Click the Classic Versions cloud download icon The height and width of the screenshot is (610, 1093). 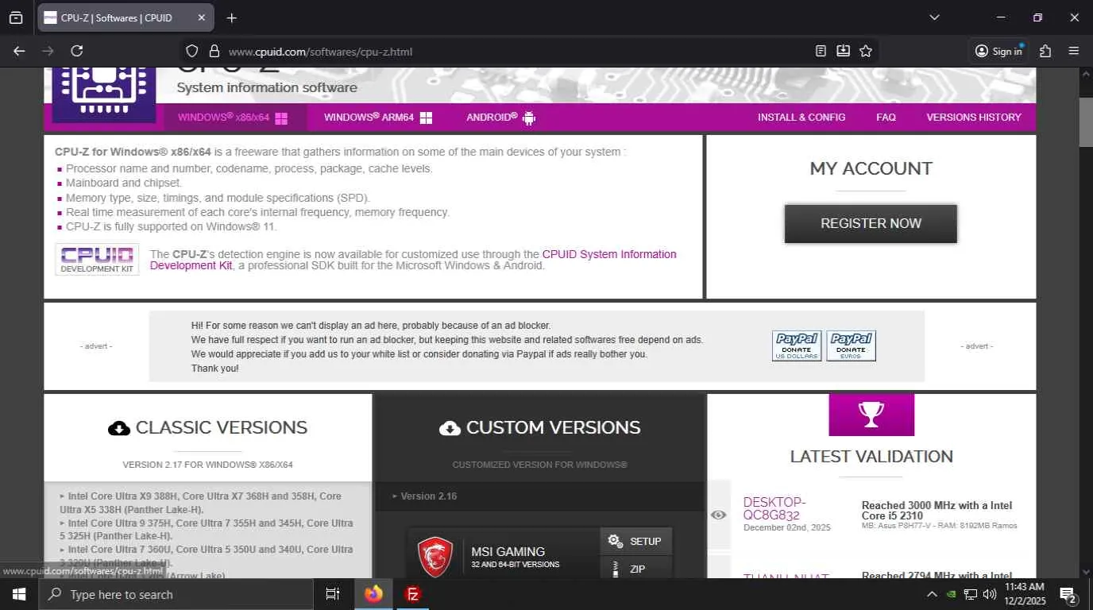point(119,428)
